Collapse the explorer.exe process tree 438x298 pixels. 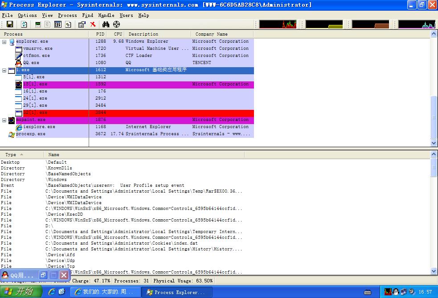(4, 42)
